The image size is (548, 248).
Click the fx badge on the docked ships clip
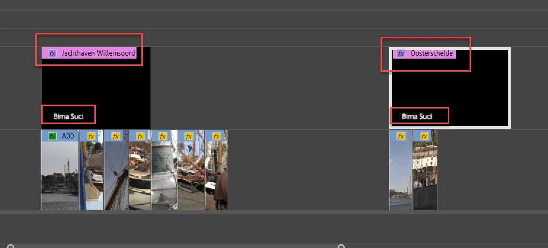pos(189,136)
